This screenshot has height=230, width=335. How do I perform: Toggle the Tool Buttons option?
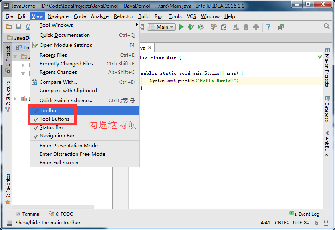tap(85, 119)
